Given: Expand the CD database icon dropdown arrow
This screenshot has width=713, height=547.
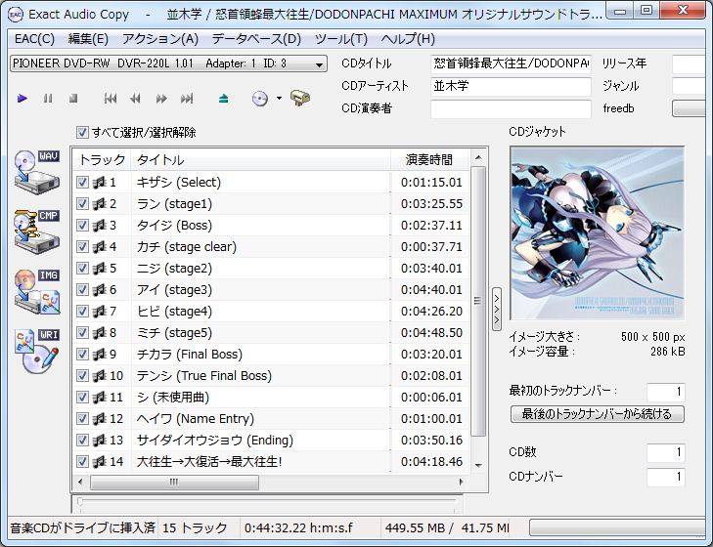Looking at the screenshot, I should click(x=279, y=99).
